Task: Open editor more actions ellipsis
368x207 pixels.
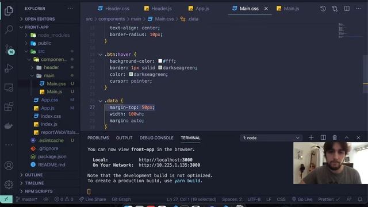Action: point(358,9)
